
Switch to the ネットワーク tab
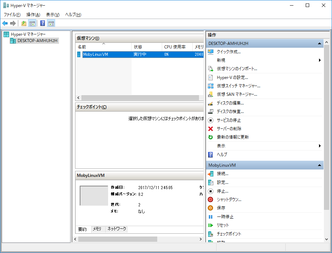pos(117,229)
